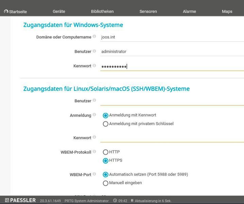244x204 pixels.
Task: Click the Startseite home icon
Action: coord(6,12)
